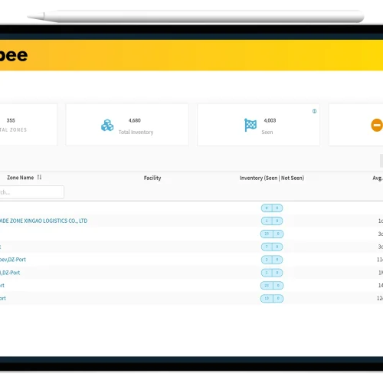Click seen count pill in pev,DZ-Port row
Image resolution: width=383 pixels, height=383 pixels.
click(x=267, y=260)
